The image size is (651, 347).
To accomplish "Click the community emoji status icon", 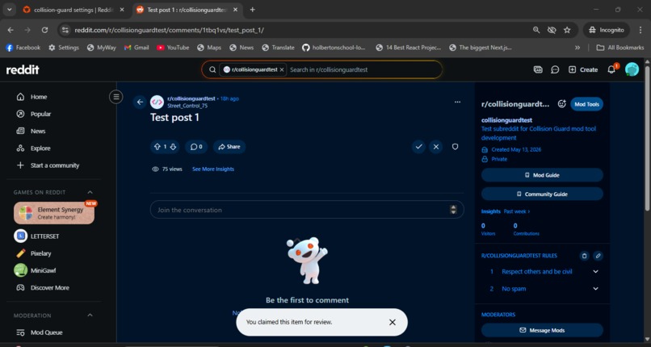I will (561, 104).
